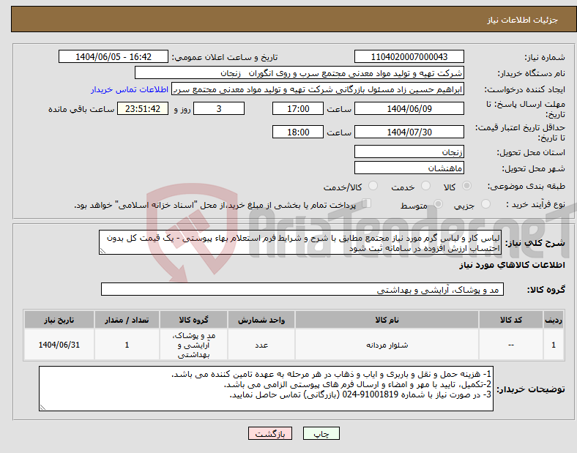Screen dimensions: 577x453
Task: Click the بازگشت back button
Action: point(270,433)
